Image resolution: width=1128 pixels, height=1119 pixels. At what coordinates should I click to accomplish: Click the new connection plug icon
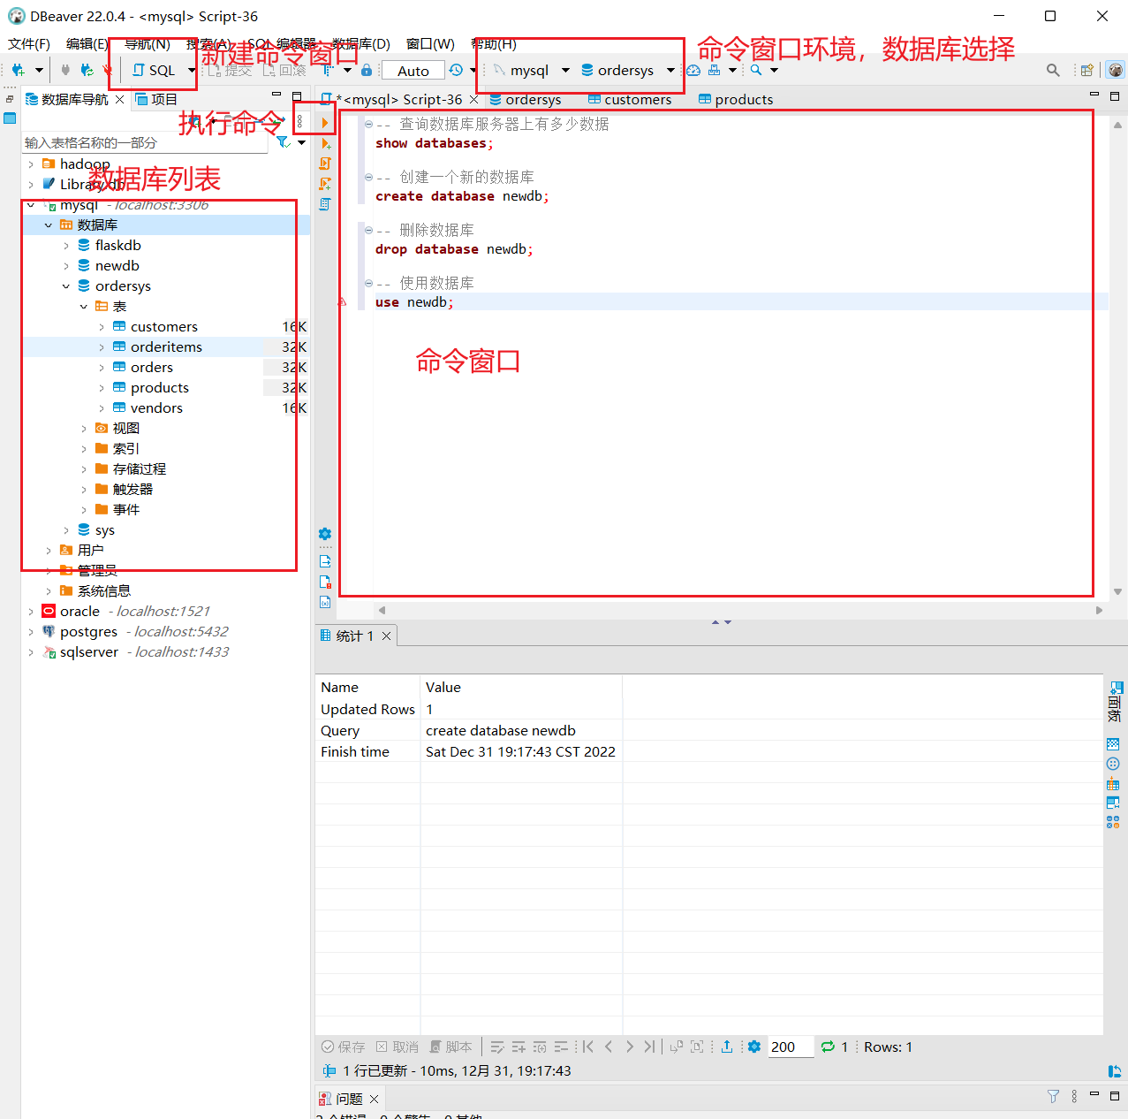pyautogui.click(x=18, y=70)
